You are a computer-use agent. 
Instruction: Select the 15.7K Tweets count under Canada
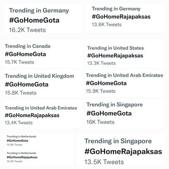pos(19,62)
